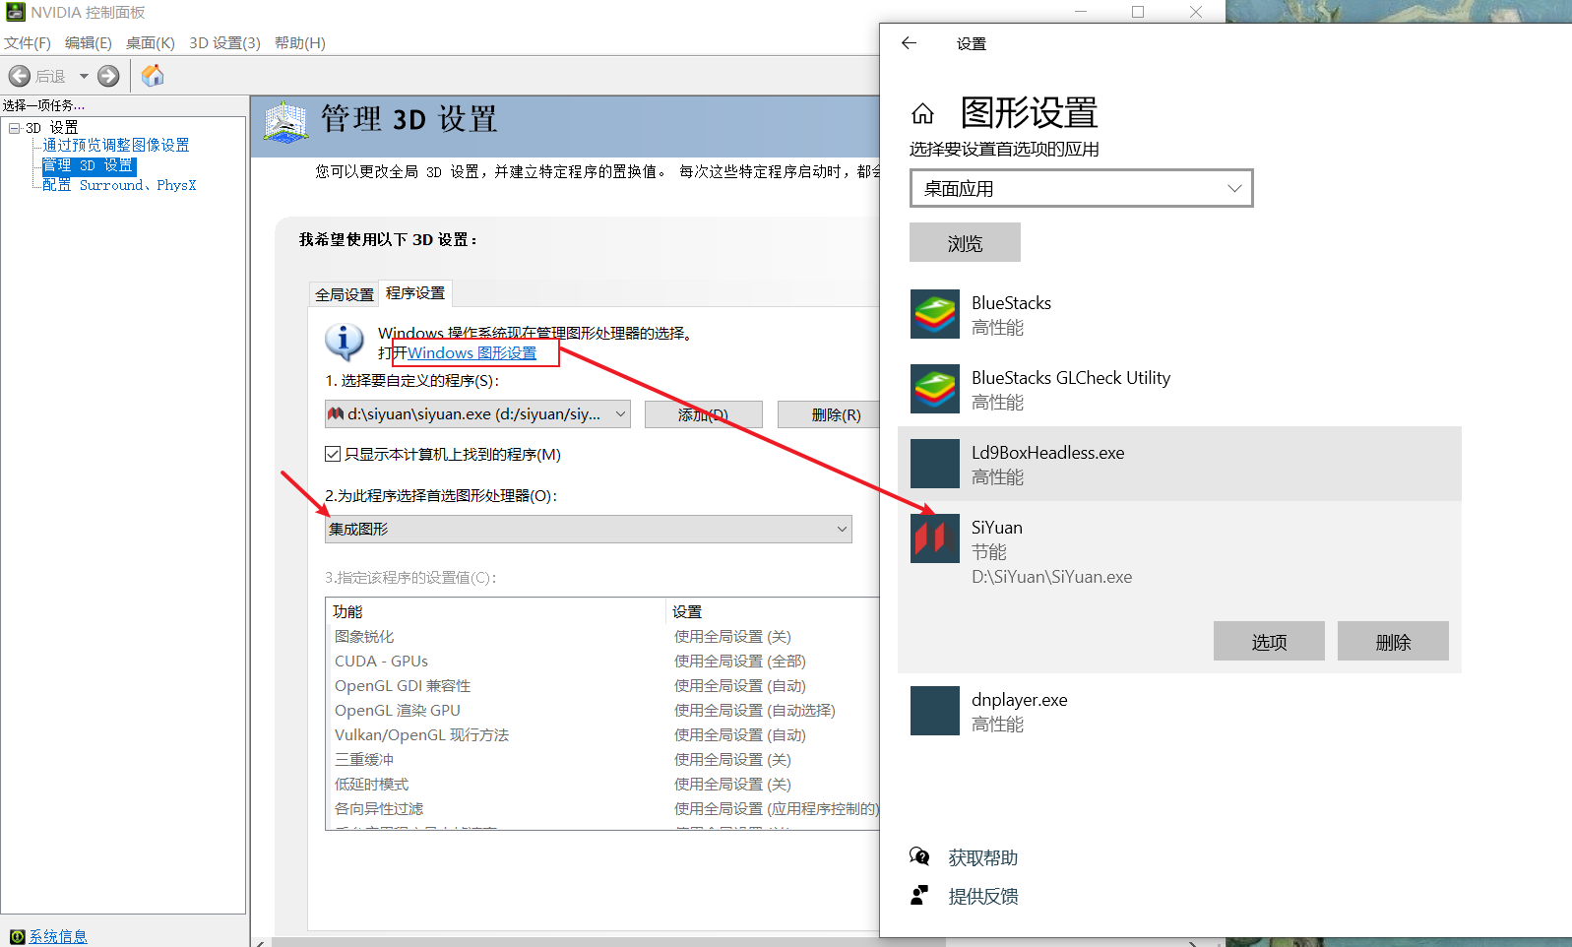Go to Settings home icon
1572x947 pixels.
pyautogui.click(x=922, y=114)
